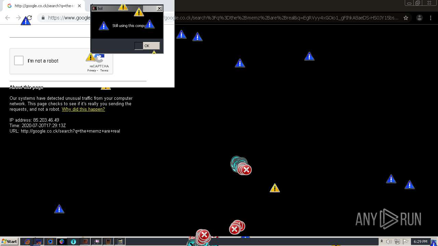Restore down the Chrome window
Viewport: 438px width, 246px height.
coord(418,3)
